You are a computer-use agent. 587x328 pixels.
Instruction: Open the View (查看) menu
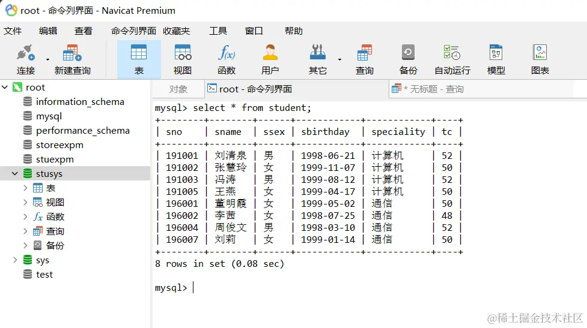click(x=83, y=31)
